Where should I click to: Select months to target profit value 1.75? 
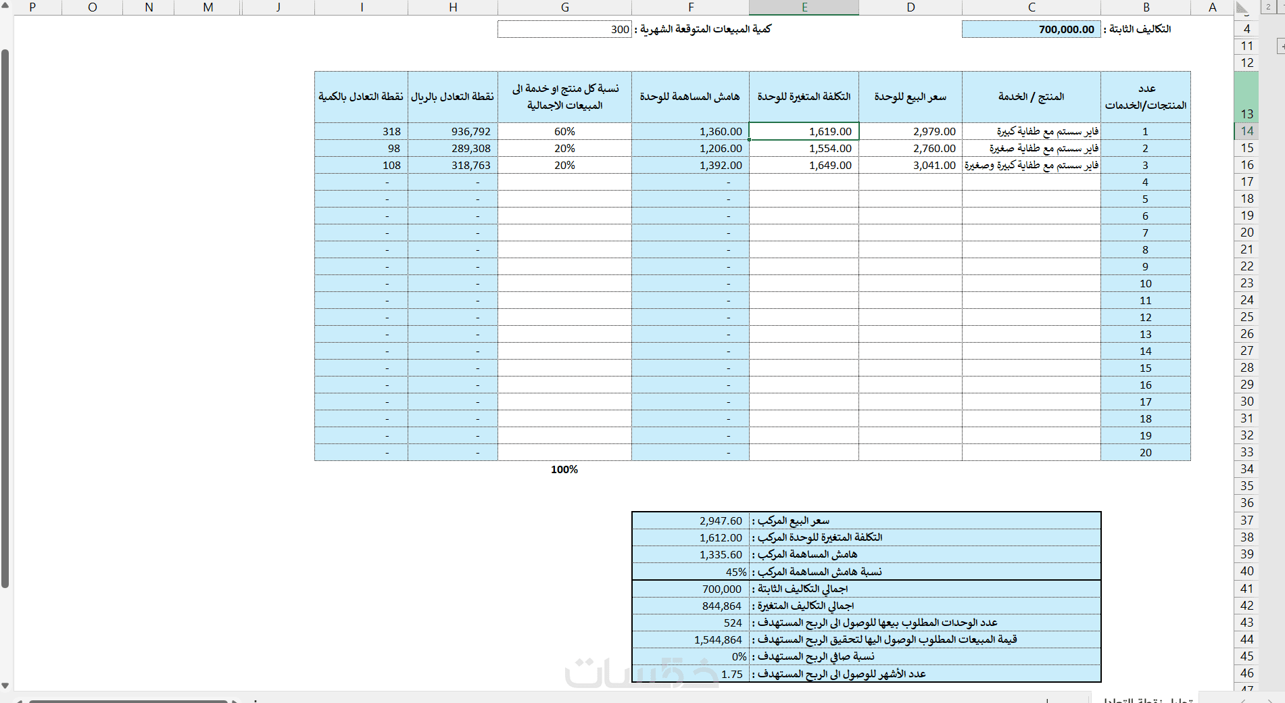click(691, 674)
